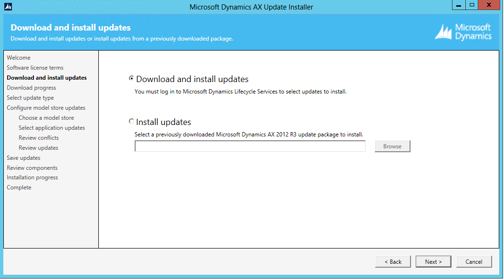Select the Select update type step

[x=30, y=98]
